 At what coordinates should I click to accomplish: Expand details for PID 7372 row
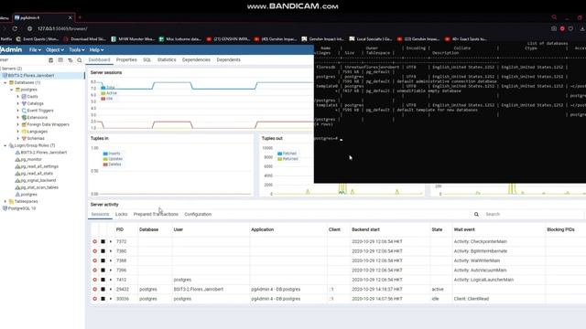(111, 241)
